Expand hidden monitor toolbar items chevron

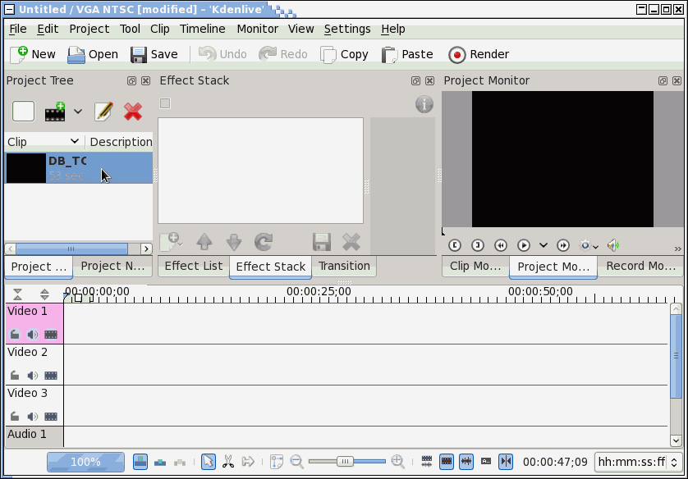click(x=678, y=249)
